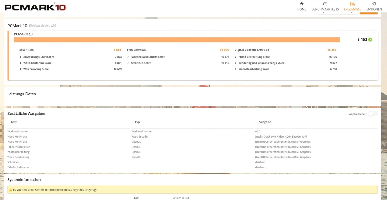Click Intel Quick Sync Video H.264 Encoder MFT

coord(281,137)
